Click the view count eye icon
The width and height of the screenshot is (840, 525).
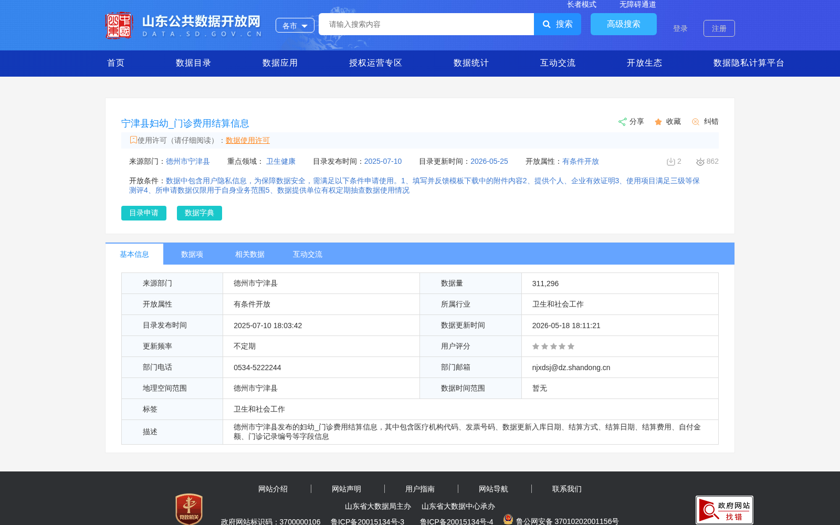point(700,162)
